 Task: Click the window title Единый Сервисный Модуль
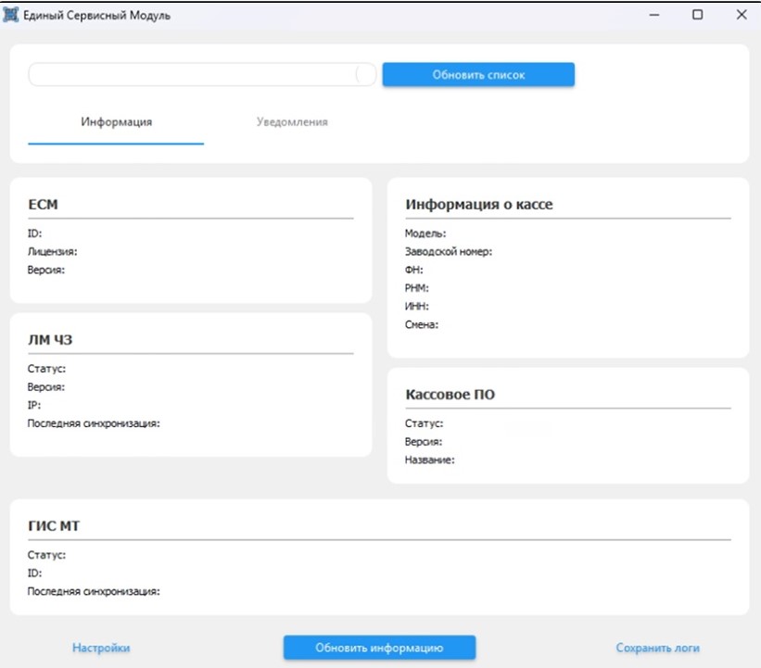point(97,16)
